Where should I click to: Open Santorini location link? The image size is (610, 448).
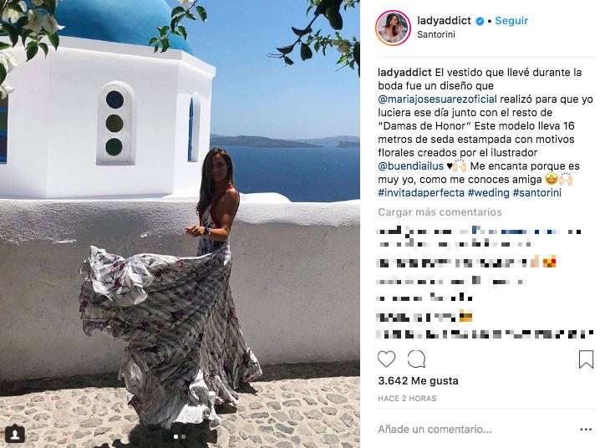pyautogui.click(x=435, y=34)
